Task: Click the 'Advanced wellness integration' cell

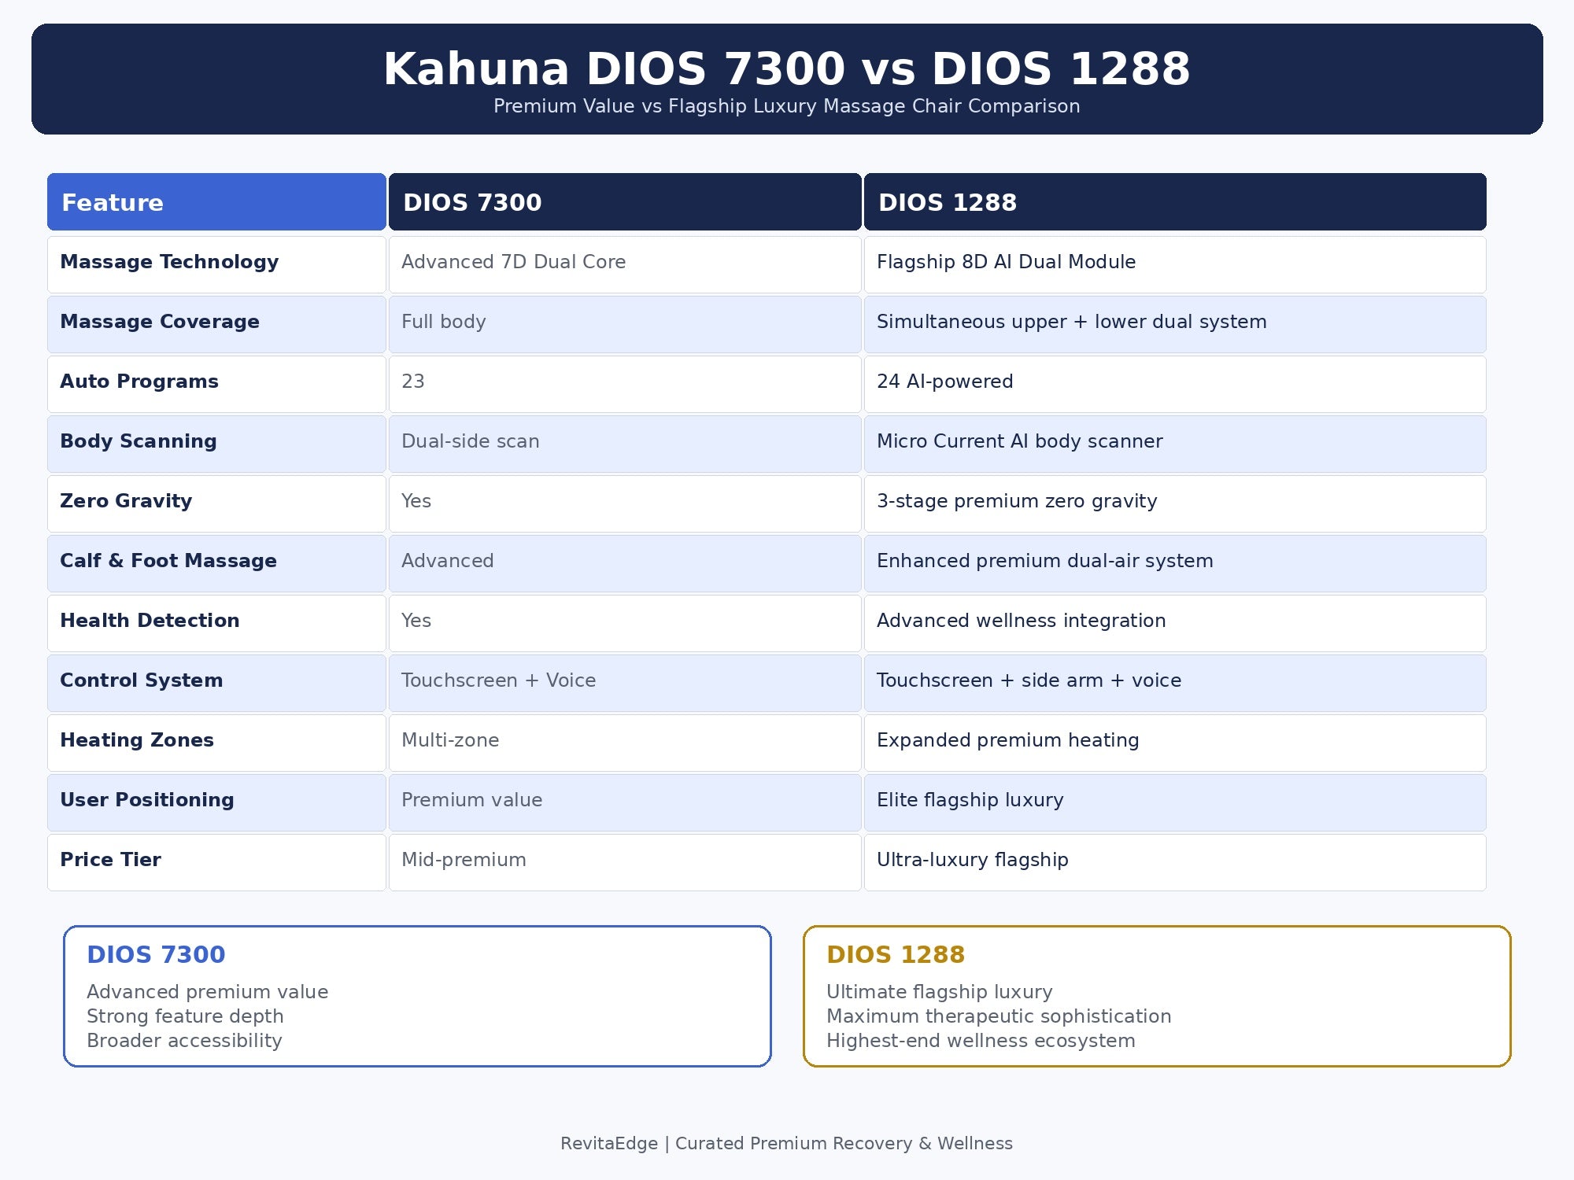Action: click(x=1175, y=624)
